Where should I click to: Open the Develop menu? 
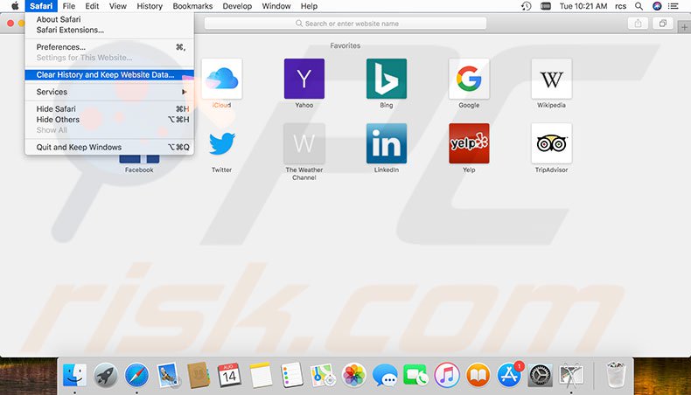[x=237, y=6]
